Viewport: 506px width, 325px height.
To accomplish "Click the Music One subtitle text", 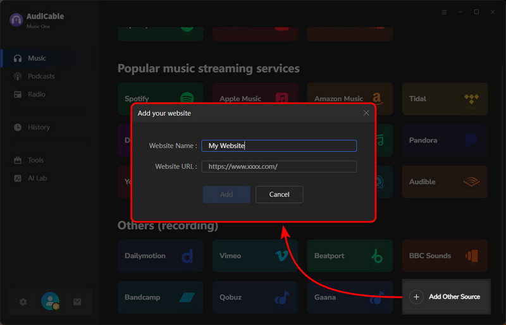I will click(x=38, y=27).
